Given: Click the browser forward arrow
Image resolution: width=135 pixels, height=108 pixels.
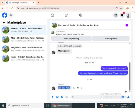Looking at the screenshot, I should pos(8,8).
